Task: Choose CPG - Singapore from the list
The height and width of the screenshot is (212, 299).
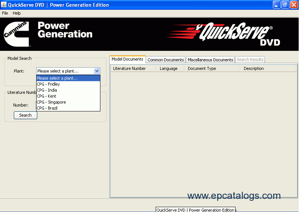Action: pos(68,102)
